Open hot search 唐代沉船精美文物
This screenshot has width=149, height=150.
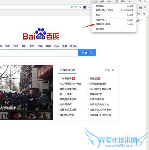pos(99,104)
